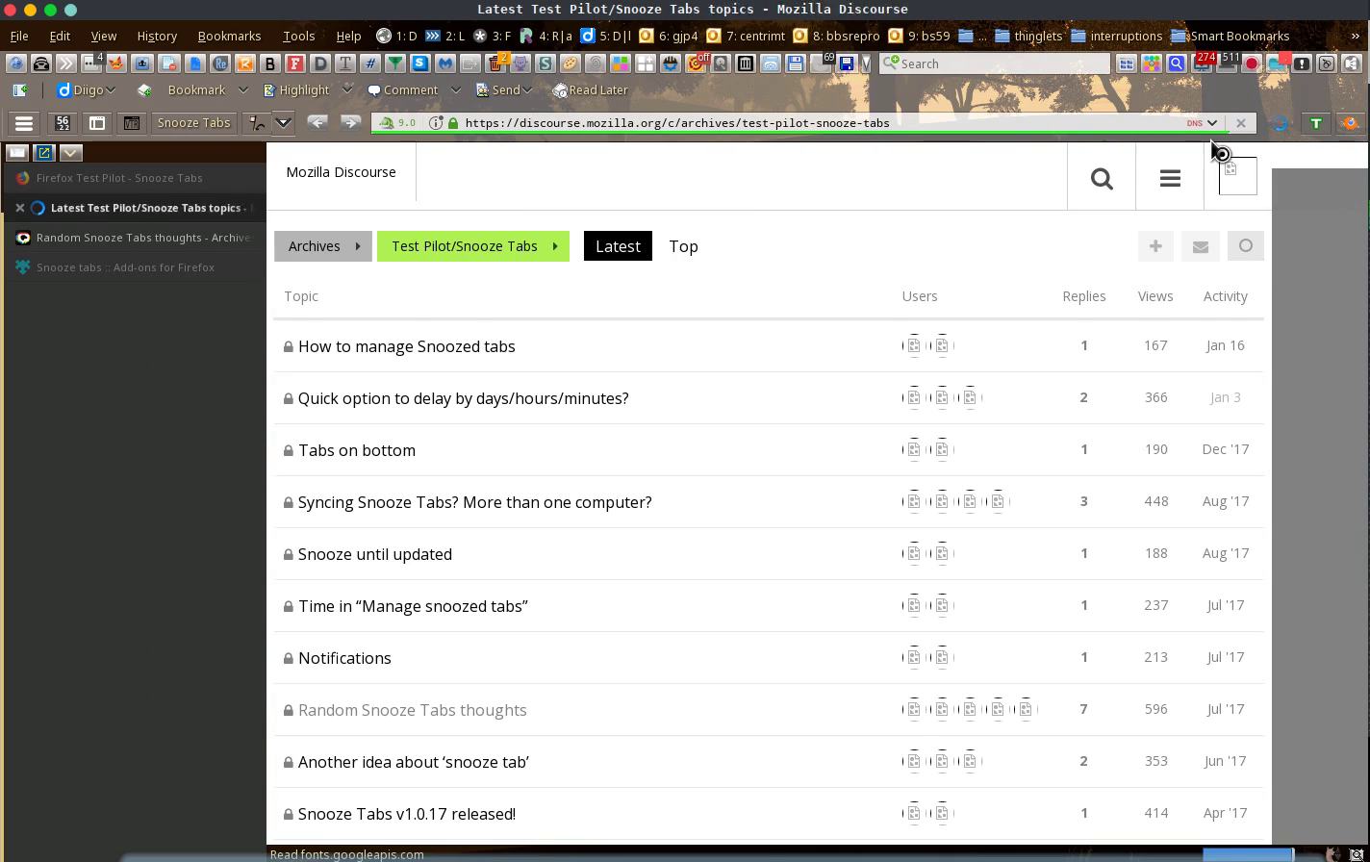This screenshot has height=862, width=1370.
Task: Click the Firefox icon at the toolbar's right end
Action: pyautogui.click(x=1351, y=122)
